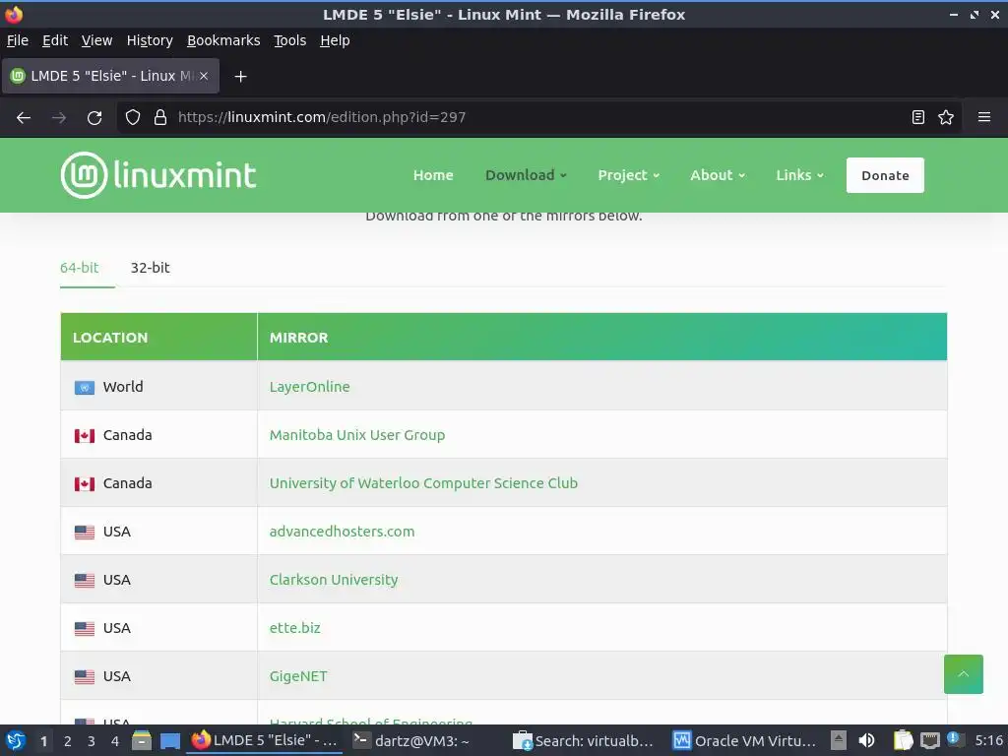This screenshot has width=1008, height=756.
Task: Open the Firefox hamburger menu
Action: 983,118
